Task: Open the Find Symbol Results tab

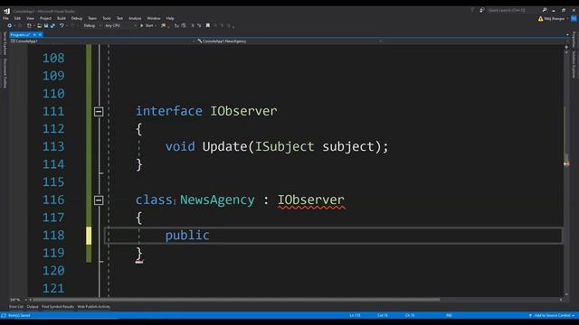Action: [x=58, y=307]
